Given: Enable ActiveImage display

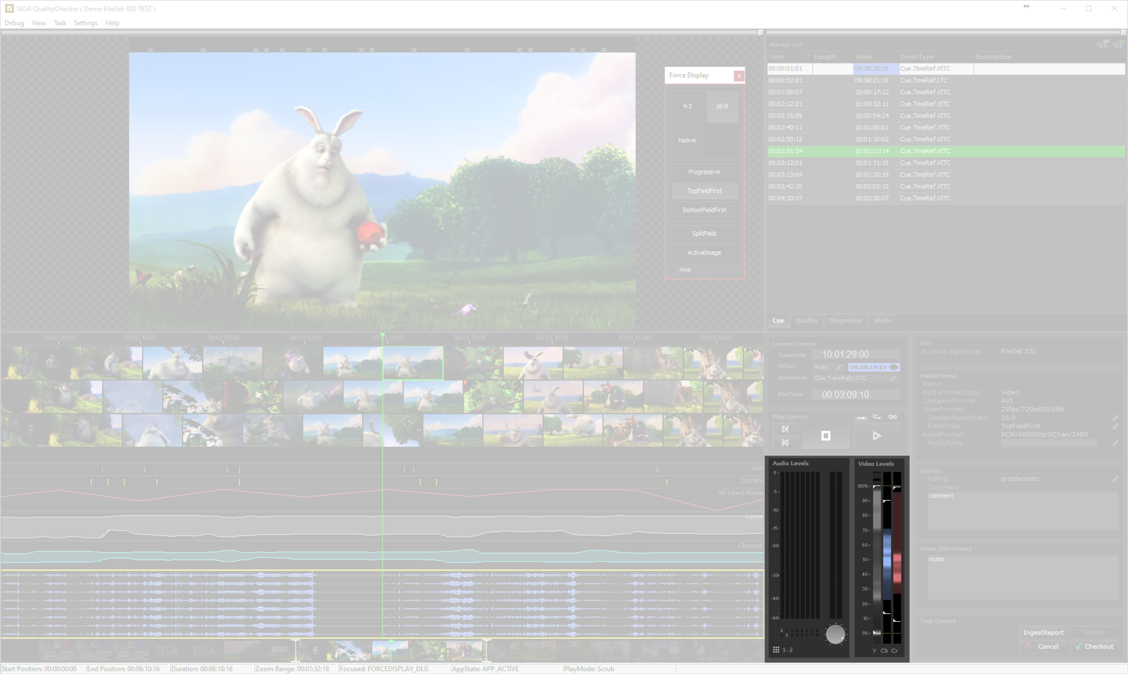Looking at the screenshot, I should tap(704, 252).
